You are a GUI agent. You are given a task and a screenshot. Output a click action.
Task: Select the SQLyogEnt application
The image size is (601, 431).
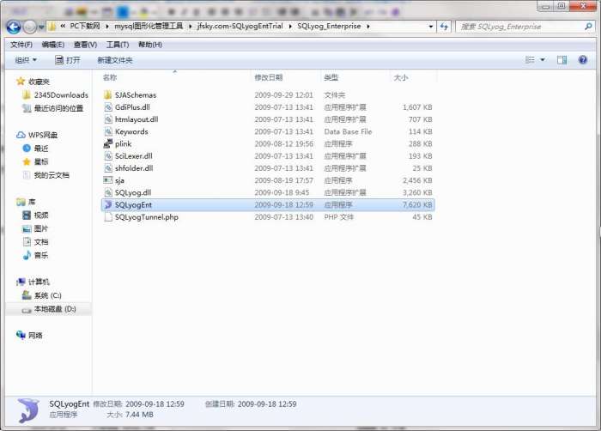(268, 204)
